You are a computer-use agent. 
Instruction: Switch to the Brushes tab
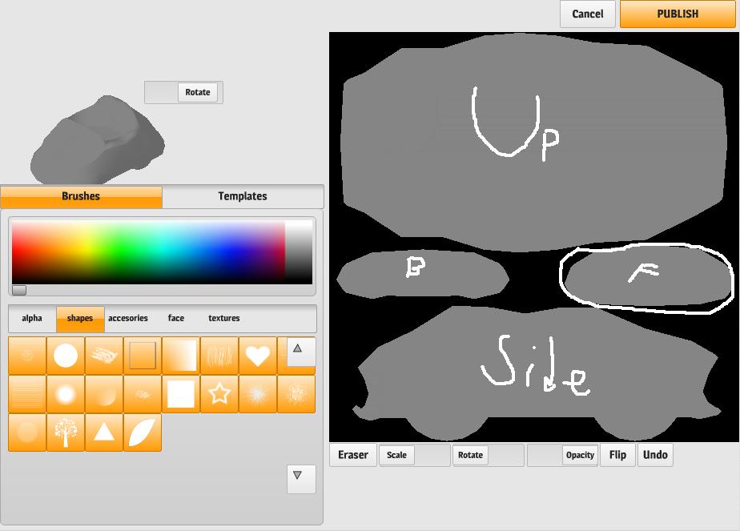coord(81,196)
